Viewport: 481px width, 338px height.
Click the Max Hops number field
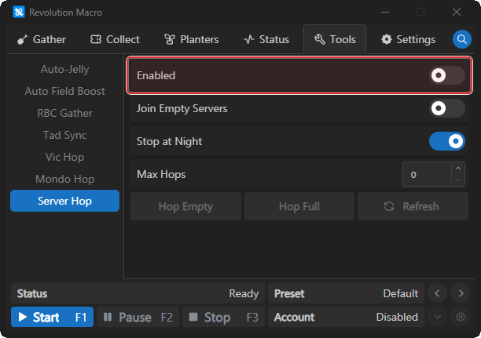point(427,175)
